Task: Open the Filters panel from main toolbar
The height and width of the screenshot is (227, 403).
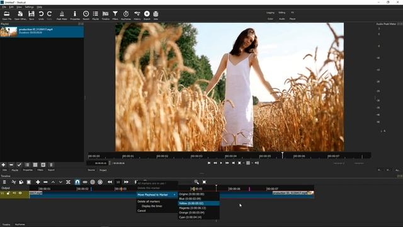Action: point(115,15)
